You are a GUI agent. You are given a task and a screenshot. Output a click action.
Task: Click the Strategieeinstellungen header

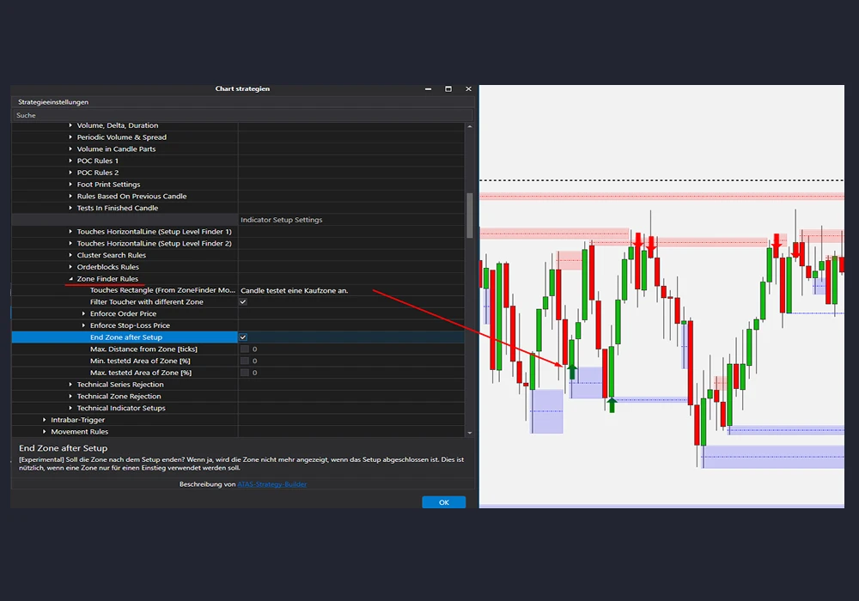[53, 102]
